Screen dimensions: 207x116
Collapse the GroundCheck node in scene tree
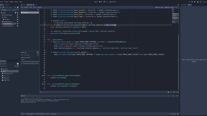point(1,24)
